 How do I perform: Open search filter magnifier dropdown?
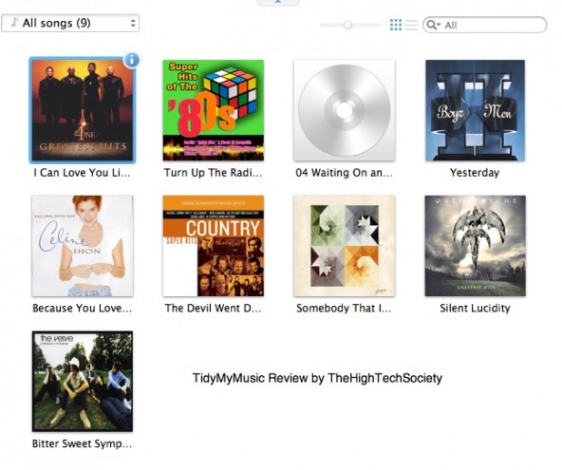[x=433, y=25]
